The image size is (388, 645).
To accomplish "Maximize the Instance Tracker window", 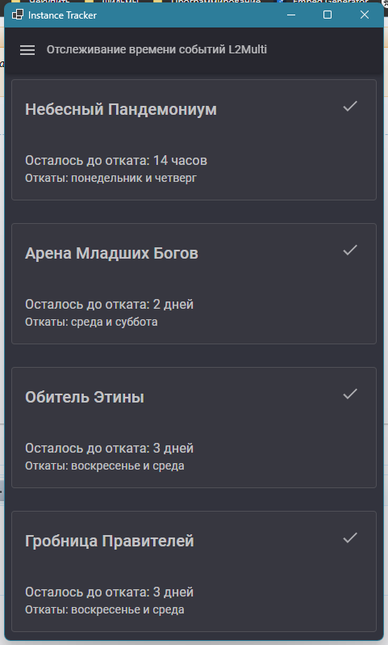I will (328, 15).
